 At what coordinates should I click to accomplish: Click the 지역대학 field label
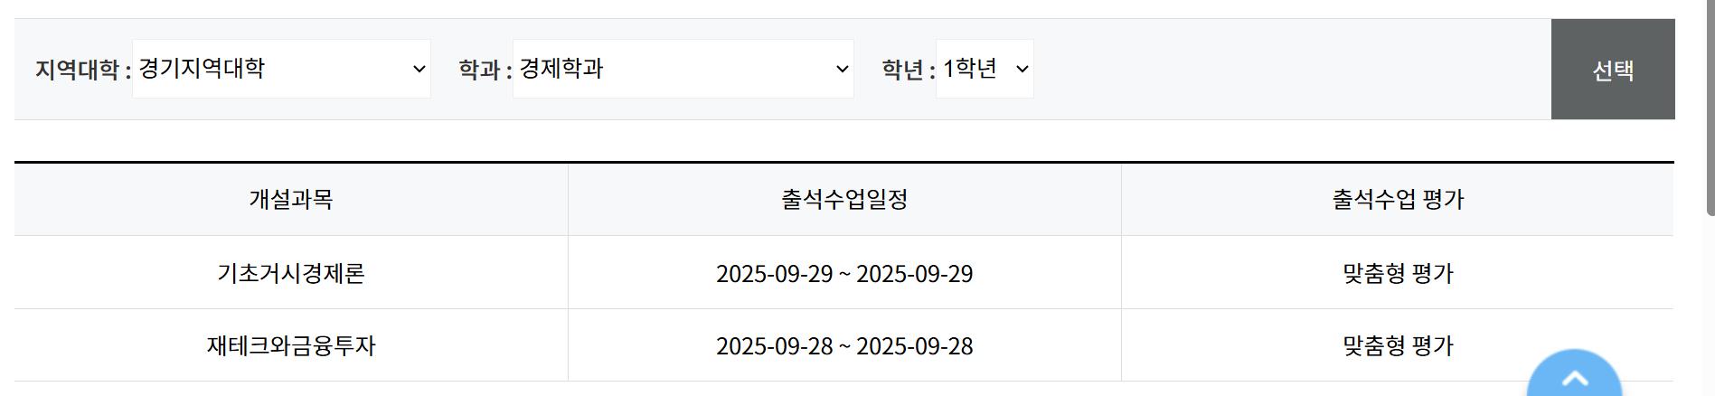(x=82, y=70)
